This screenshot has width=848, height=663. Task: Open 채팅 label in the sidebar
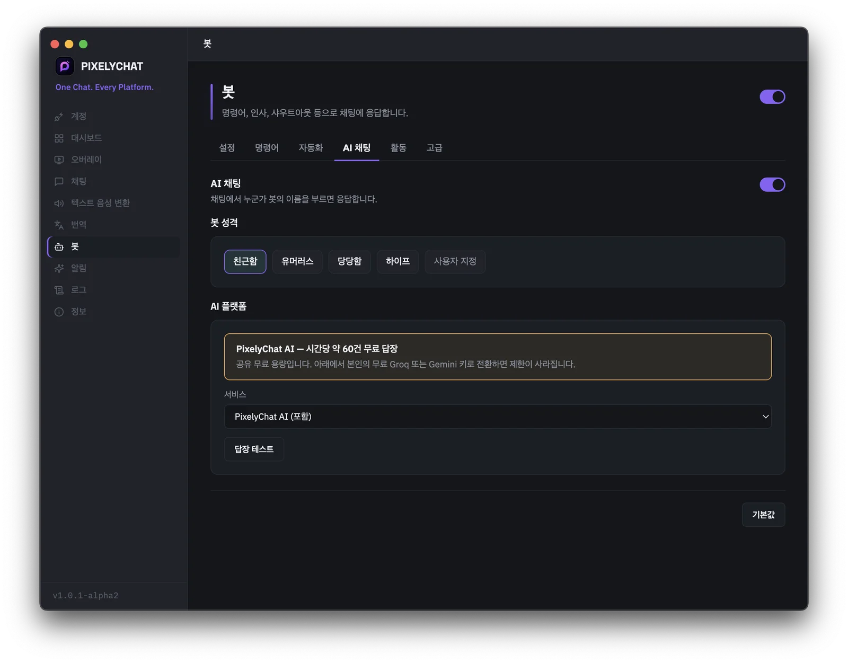point(78,182)
